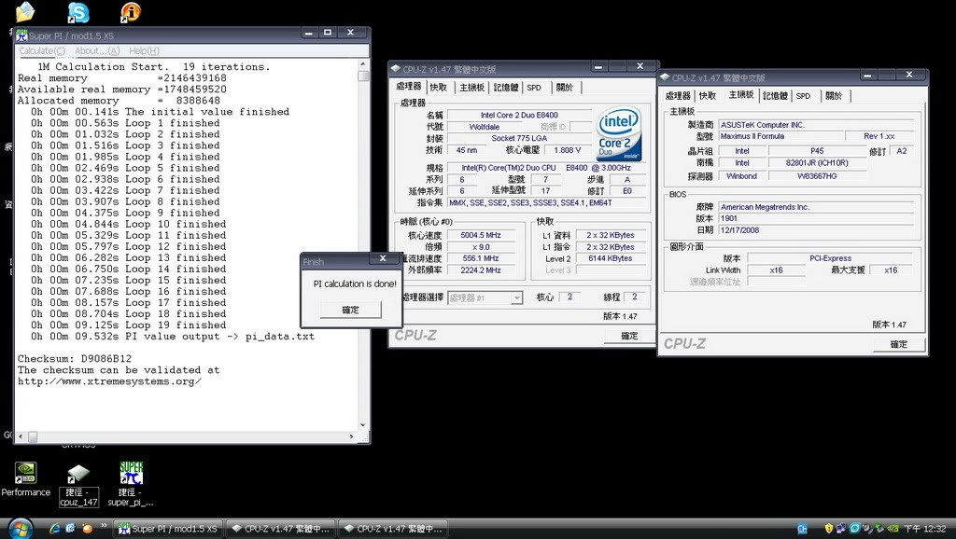Viewport: 956px width, 539px height.
Task: Close the Finish dialog with X
Action: pyautogui.click(x=383, y=259)
